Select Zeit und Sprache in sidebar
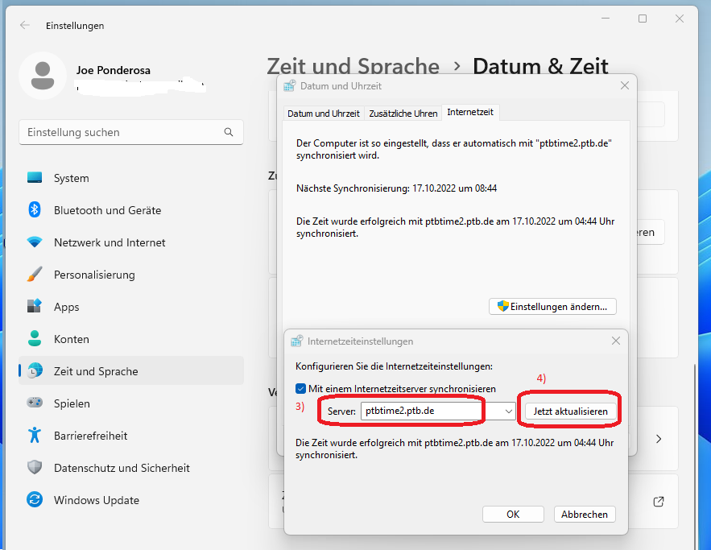The image size is (711, 550). (x=130, y=371)
